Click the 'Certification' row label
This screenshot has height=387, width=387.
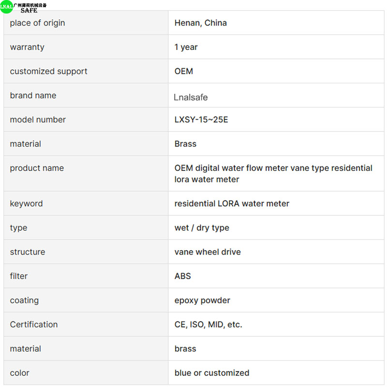[34, 324]
